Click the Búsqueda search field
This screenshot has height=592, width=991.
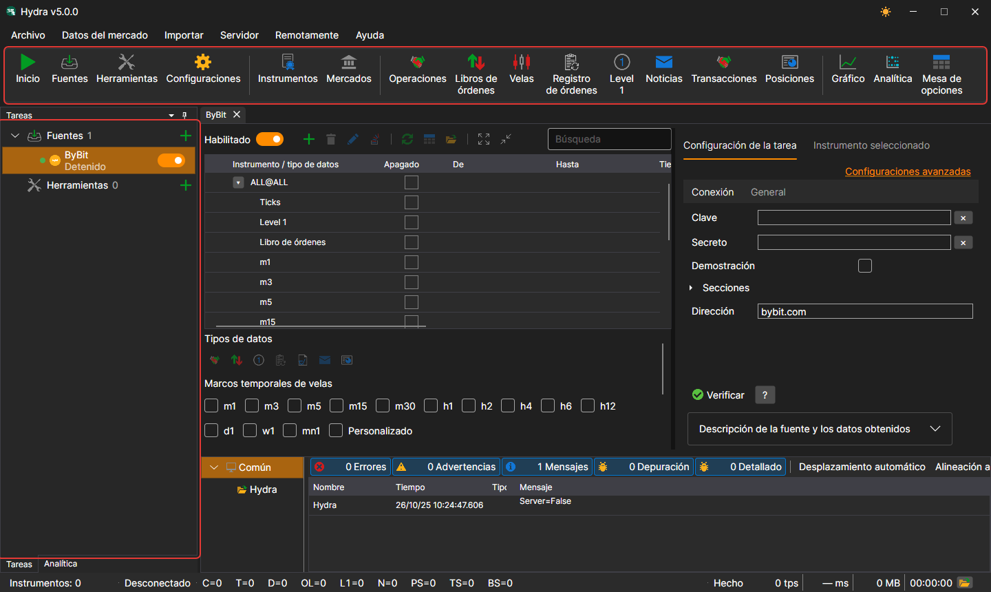coord(610,139)
